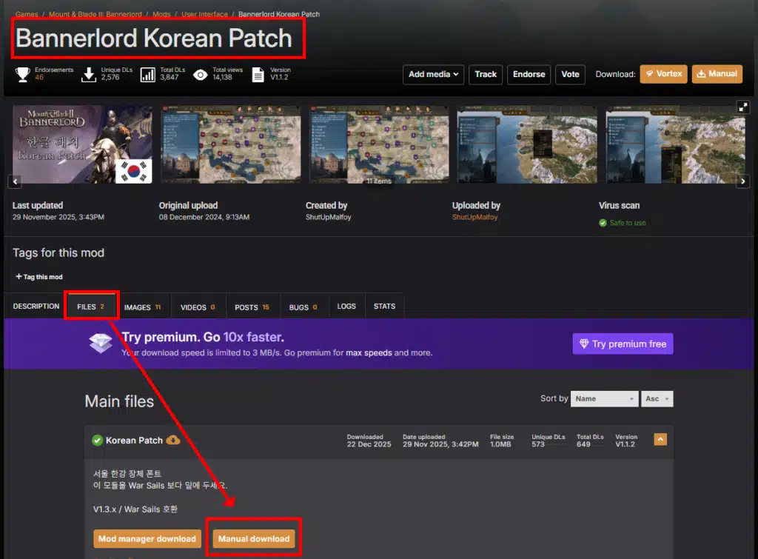
Task: Download with Vortex button
Action: (664, 74)
